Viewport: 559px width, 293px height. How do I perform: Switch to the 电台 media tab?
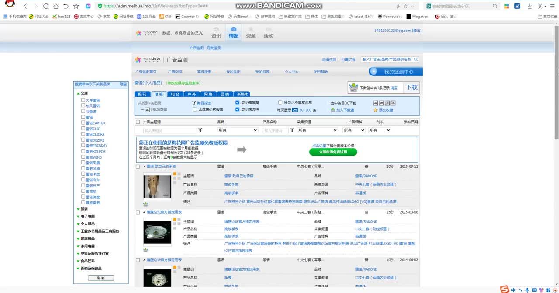[x=175, y=94]
